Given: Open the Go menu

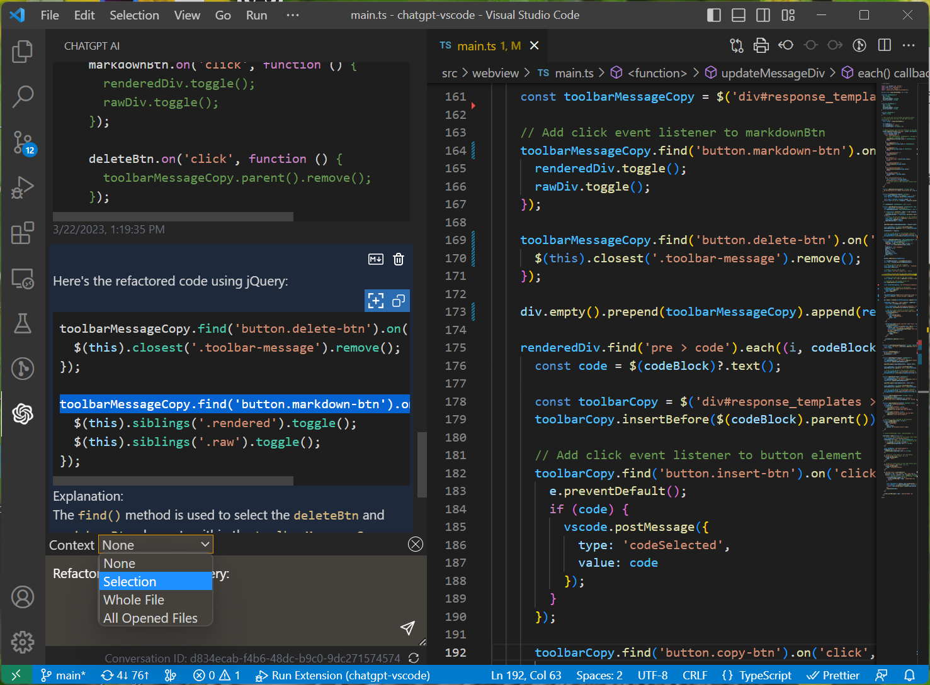Looking at the screenshot, I should (223, 15).
